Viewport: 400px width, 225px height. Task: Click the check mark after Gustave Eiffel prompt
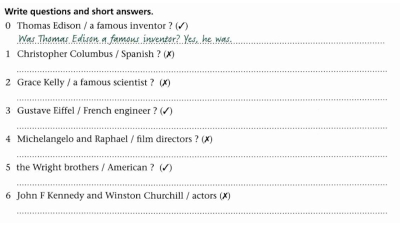pyautogui.click(x=167, y=111)
